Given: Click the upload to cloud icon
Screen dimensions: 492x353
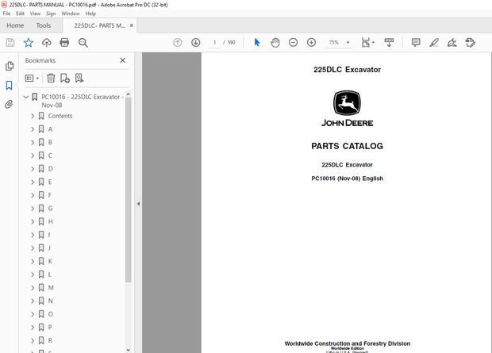Looking at the screenshot, I should coord(47,42).
